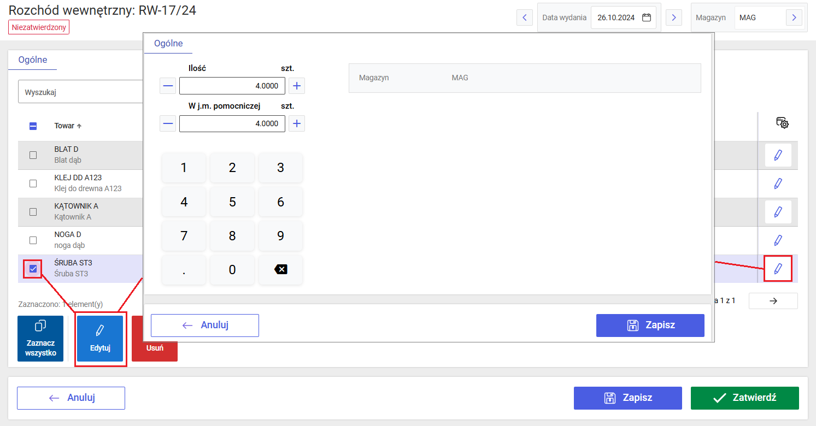Decrease Ilość with the minus button
Viewport: 816px width, 426px height.
point(168,86)
